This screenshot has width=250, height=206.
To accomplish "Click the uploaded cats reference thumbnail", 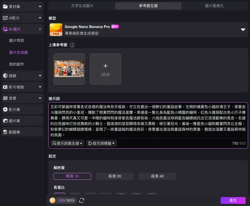I will click(69, 69).
